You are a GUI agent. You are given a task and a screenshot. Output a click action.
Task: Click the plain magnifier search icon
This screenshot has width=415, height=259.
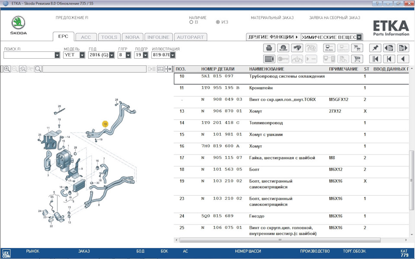[38, 69]
